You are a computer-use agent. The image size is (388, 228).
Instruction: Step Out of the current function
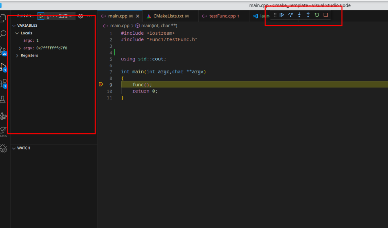pyautogui.click(x=308, y=15)
